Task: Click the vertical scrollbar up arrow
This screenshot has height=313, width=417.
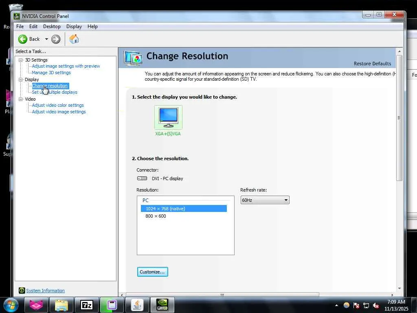Action: click(x=399, y=51)
